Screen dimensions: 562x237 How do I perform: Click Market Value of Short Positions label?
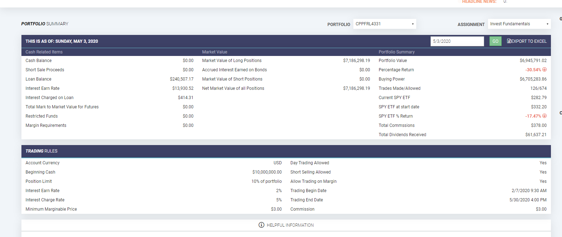click(x=232, y=79)
